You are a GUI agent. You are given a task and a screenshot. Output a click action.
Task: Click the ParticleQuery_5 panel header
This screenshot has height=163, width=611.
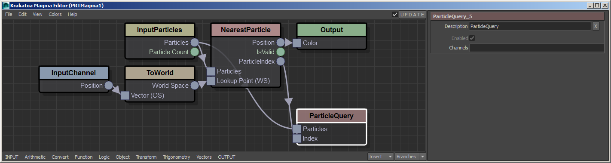pyautogui.click(x=517, y=16)
